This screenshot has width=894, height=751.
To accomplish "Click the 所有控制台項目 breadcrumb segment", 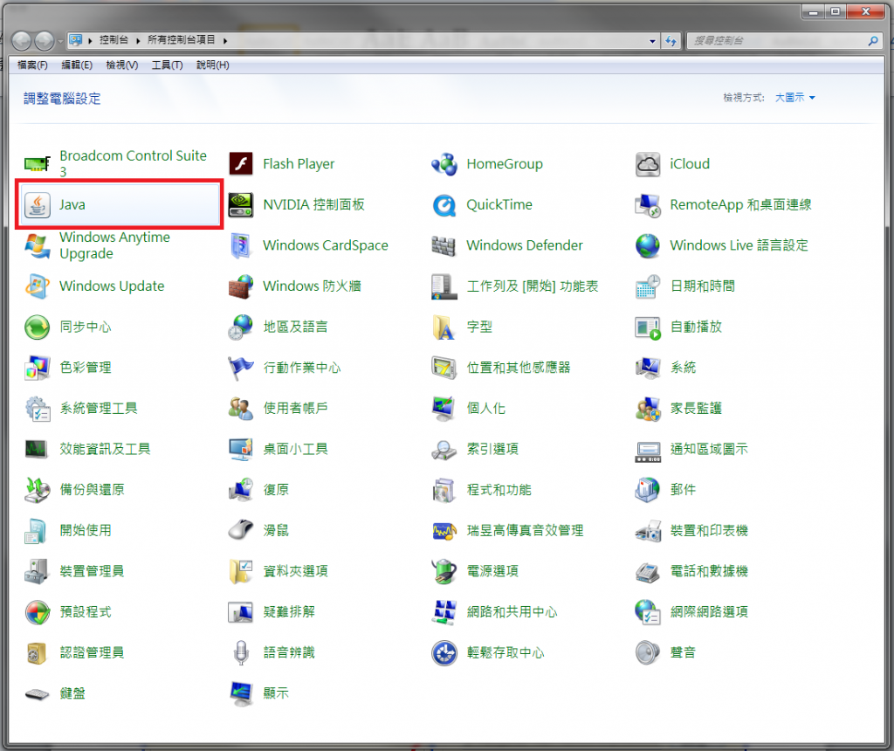I will coord(182,40).
